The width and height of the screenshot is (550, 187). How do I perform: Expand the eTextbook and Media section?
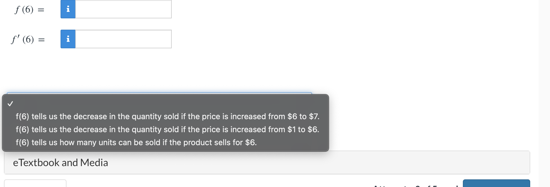click(x=61, y=163)
